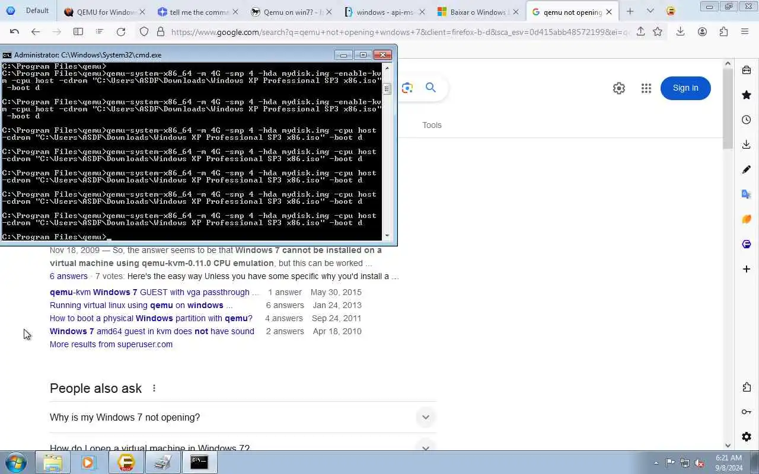Click the magnifier search button
This screenshot has width=759, height=474.
coord(431,88)
